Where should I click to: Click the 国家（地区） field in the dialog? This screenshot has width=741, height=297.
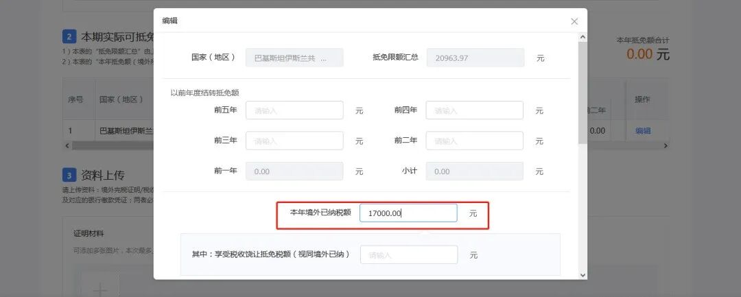294,58
